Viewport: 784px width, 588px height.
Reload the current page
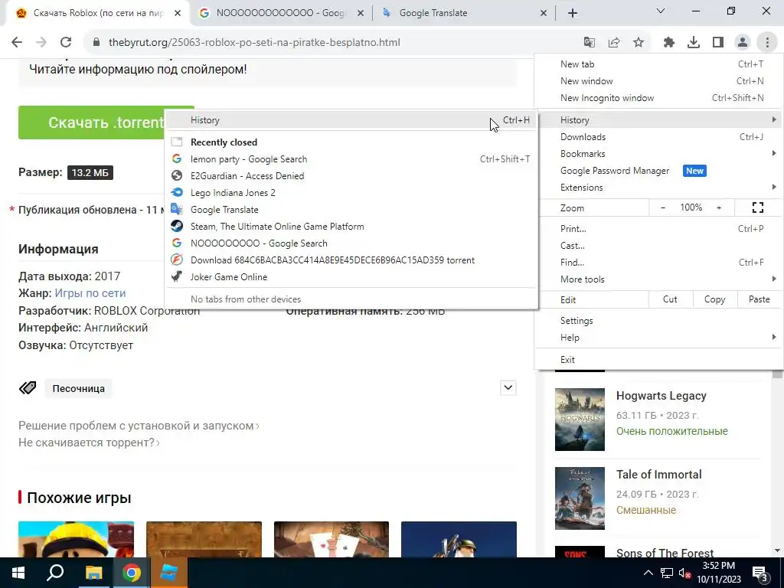click(x=66, y=43)
